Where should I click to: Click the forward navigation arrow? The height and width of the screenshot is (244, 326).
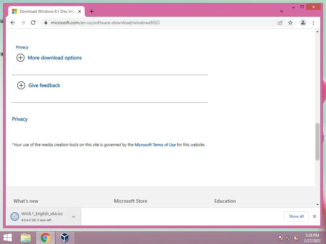tap(23, 23)
